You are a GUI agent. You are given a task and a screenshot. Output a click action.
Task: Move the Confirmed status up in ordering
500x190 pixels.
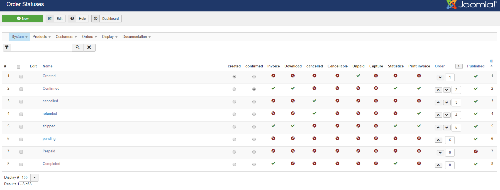(x=438, y=90)
